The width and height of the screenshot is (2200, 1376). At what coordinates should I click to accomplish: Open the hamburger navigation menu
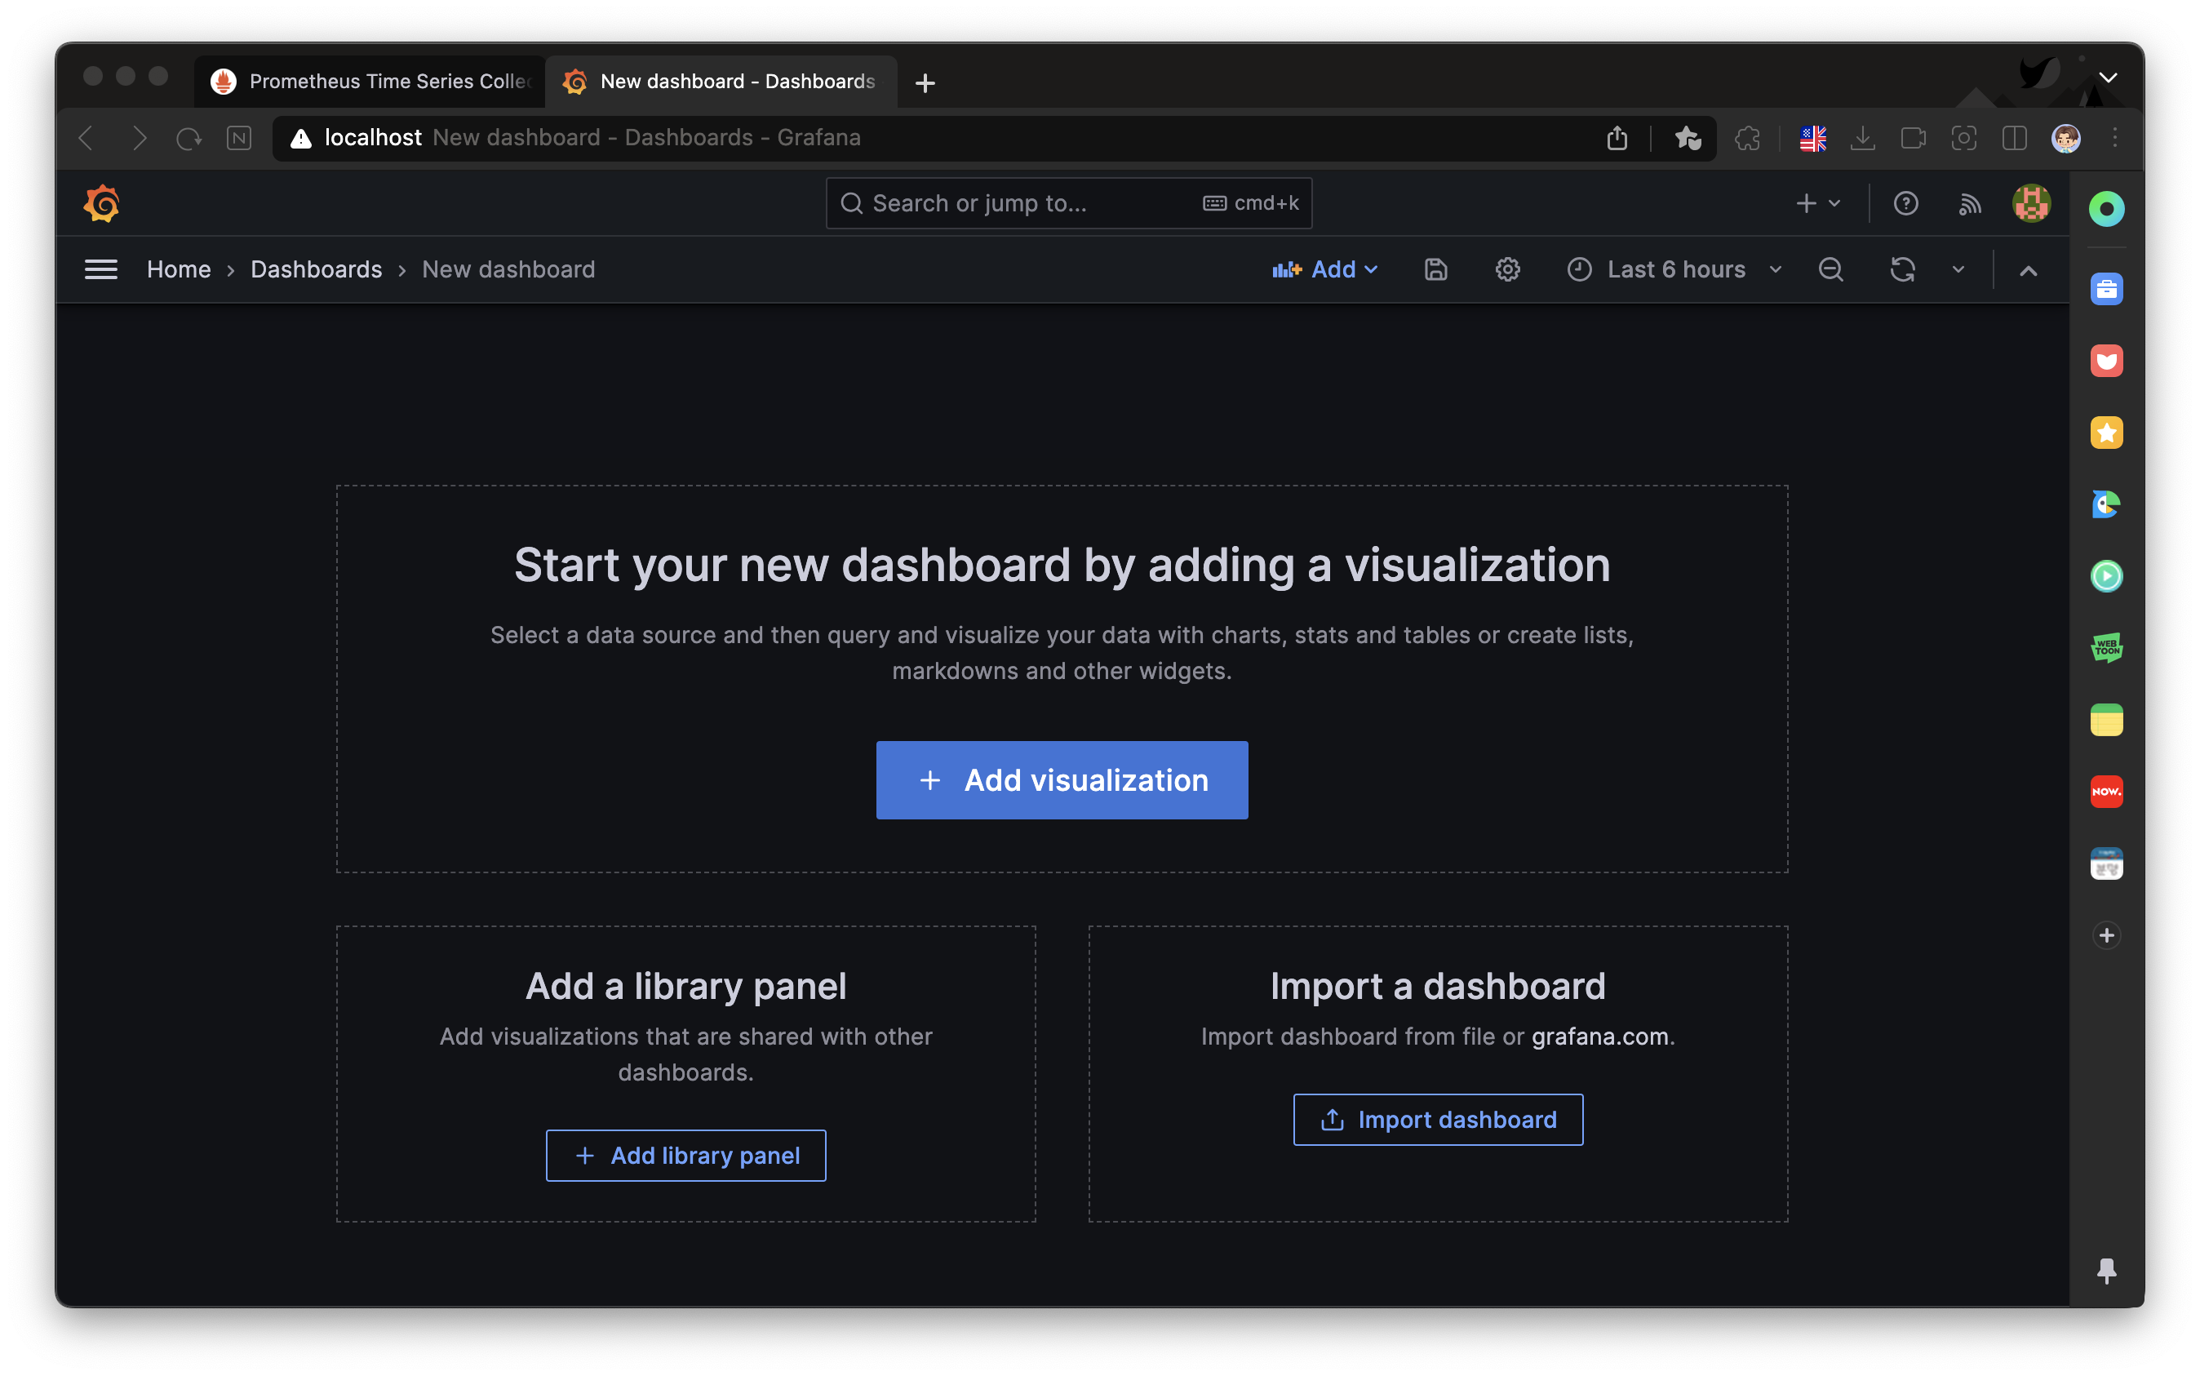point(101,269)
